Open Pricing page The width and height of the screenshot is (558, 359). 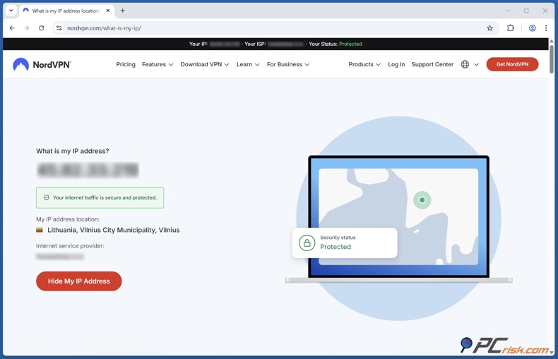(126, 64)
